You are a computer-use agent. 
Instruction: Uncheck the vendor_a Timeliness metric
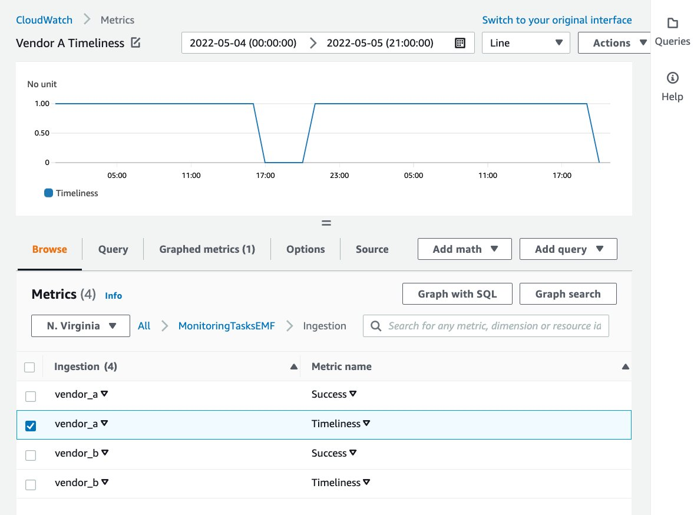pyautogui.click(x=30, y=425)
